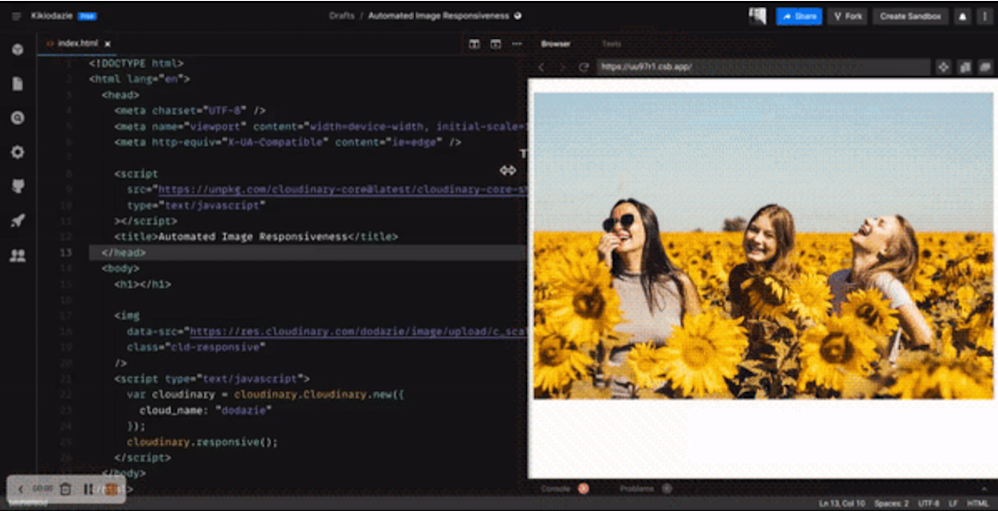Open the GitHub sidebar panel
This screenshot has width=998, height=511.
coord(18,187)
